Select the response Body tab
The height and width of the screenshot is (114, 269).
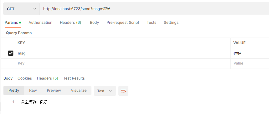point(8,78)
